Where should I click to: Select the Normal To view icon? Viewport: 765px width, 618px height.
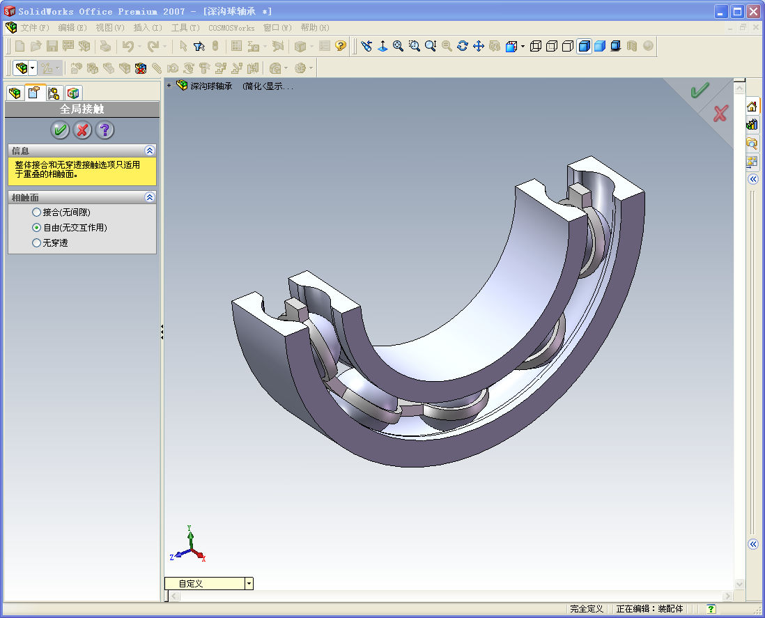click(x=383, y=46)
